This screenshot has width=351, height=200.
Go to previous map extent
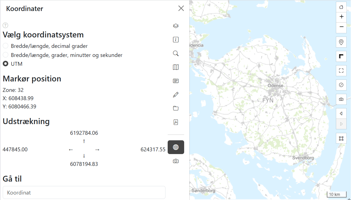click(341, 114)
